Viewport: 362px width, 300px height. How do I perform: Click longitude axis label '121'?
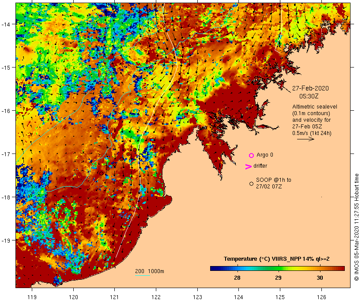(x=114, y=297)
